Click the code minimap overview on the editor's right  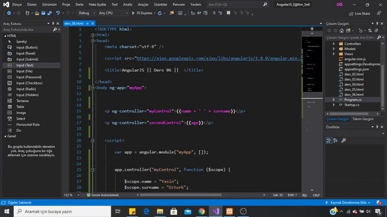coord(312,64)
